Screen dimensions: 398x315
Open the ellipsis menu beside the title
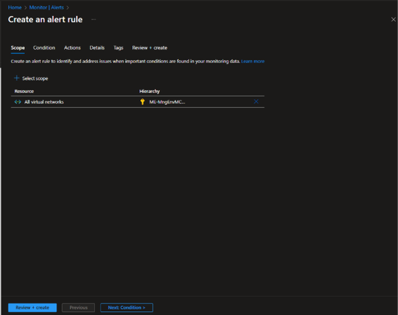[x=93, y=20]
